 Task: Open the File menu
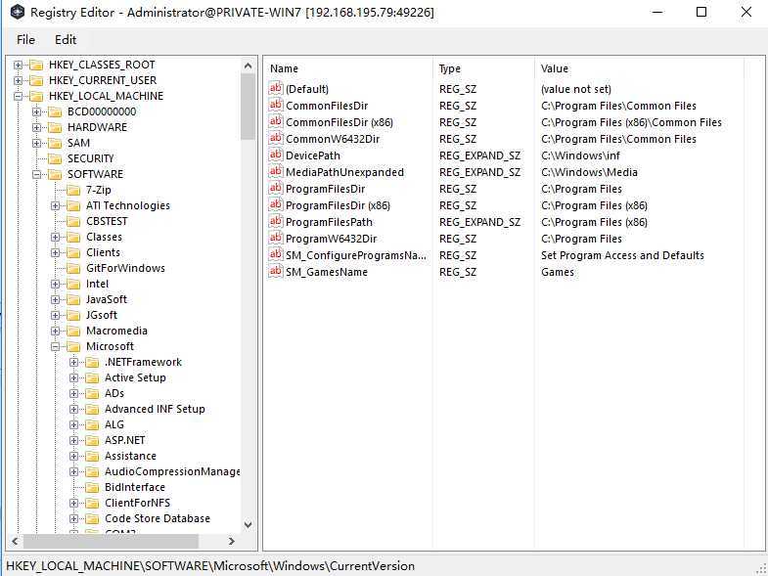pyautogui.click(x=25, y=40)
